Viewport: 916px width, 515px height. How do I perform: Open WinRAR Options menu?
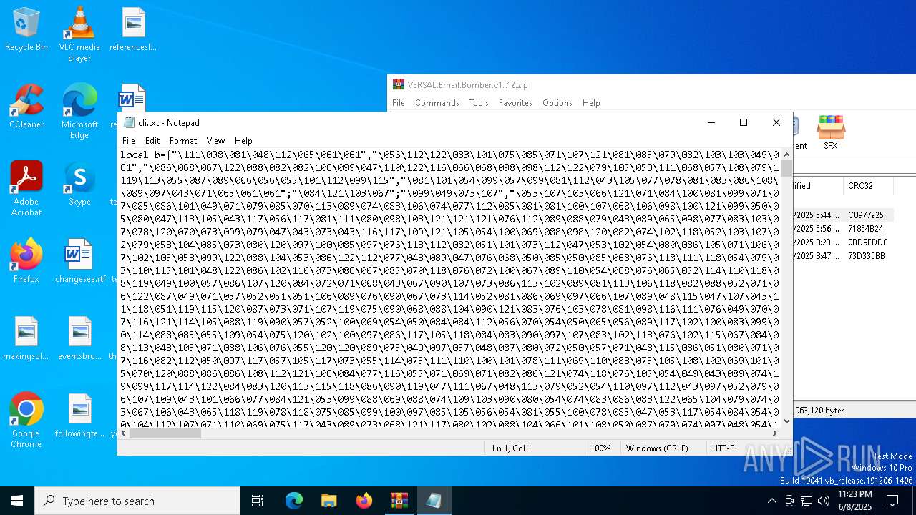click(557, 103)
